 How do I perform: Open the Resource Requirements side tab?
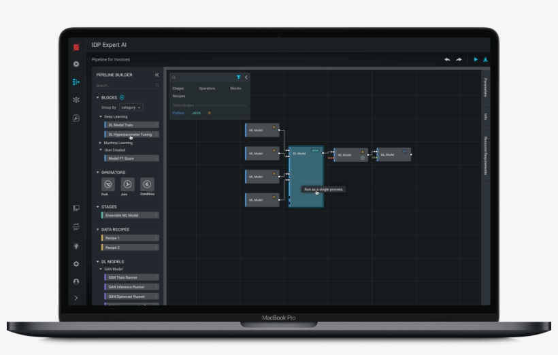click(x=485, y=156)
